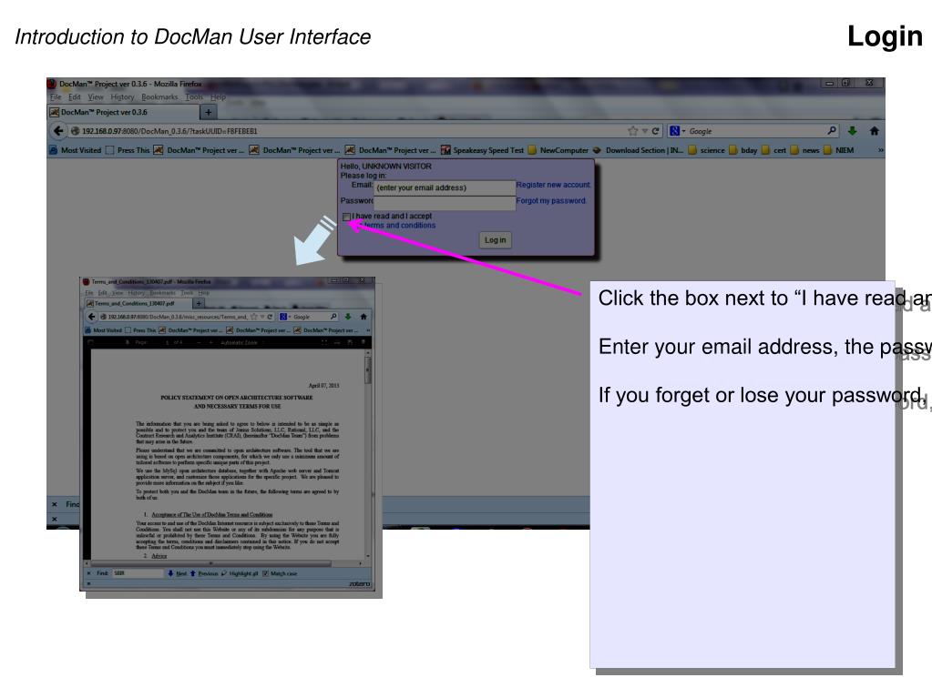This screenshot has height=698, width=932.
Task: Toggle Highlight all in PDF find bar
Action: point(240,573)
